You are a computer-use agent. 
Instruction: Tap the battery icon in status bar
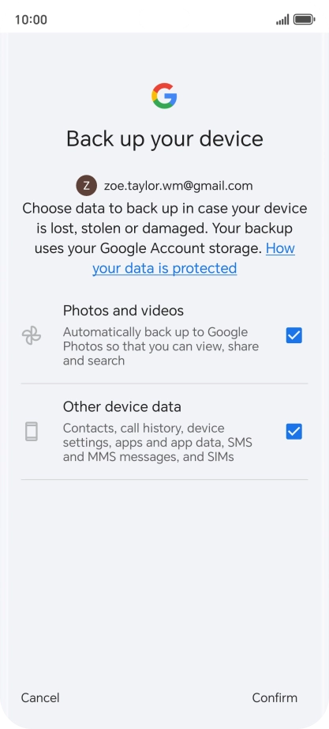[305, 20]
